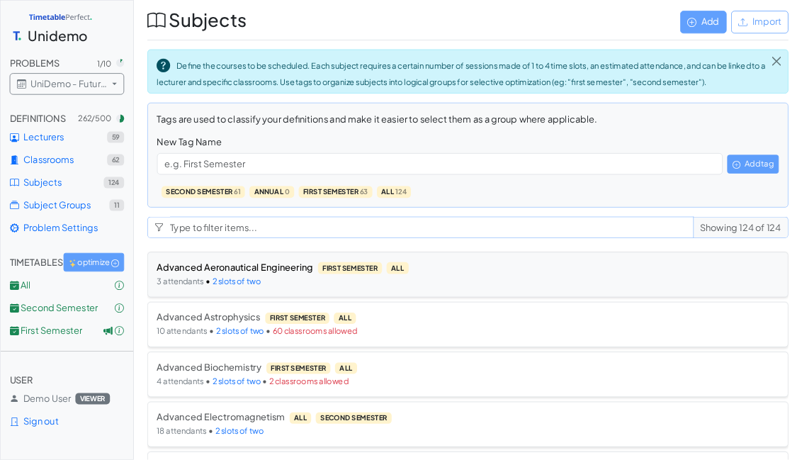
Task: Click '2 slots of two' under Advanced Astrophysics
Action: [x=240, y=331]
